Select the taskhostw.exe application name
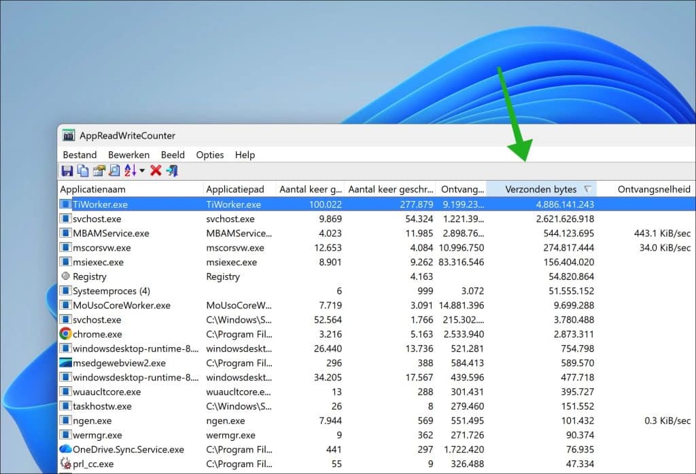 102,406
